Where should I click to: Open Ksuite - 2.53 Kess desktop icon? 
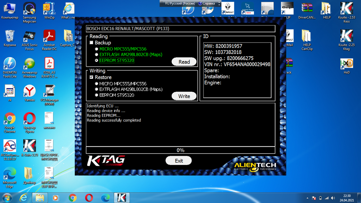point(346,13)
